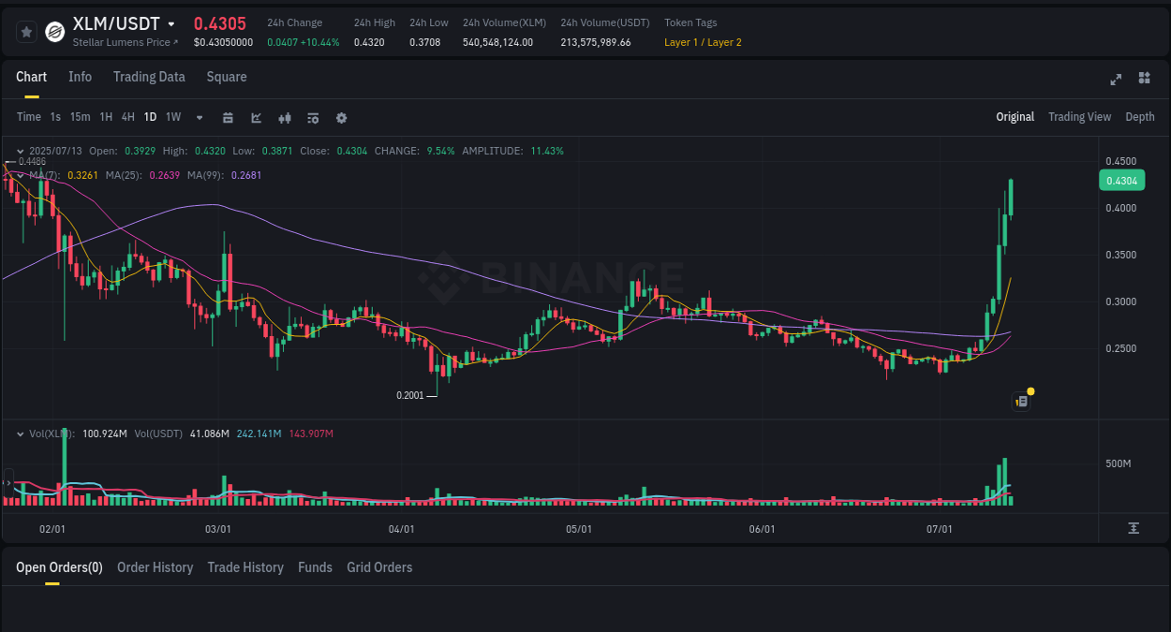Open the Stellar Lumens Price link

tap(123, 42)
